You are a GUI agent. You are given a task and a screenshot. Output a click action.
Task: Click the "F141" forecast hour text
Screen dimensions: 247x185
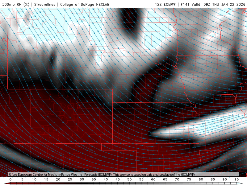[x=185, y=4]
